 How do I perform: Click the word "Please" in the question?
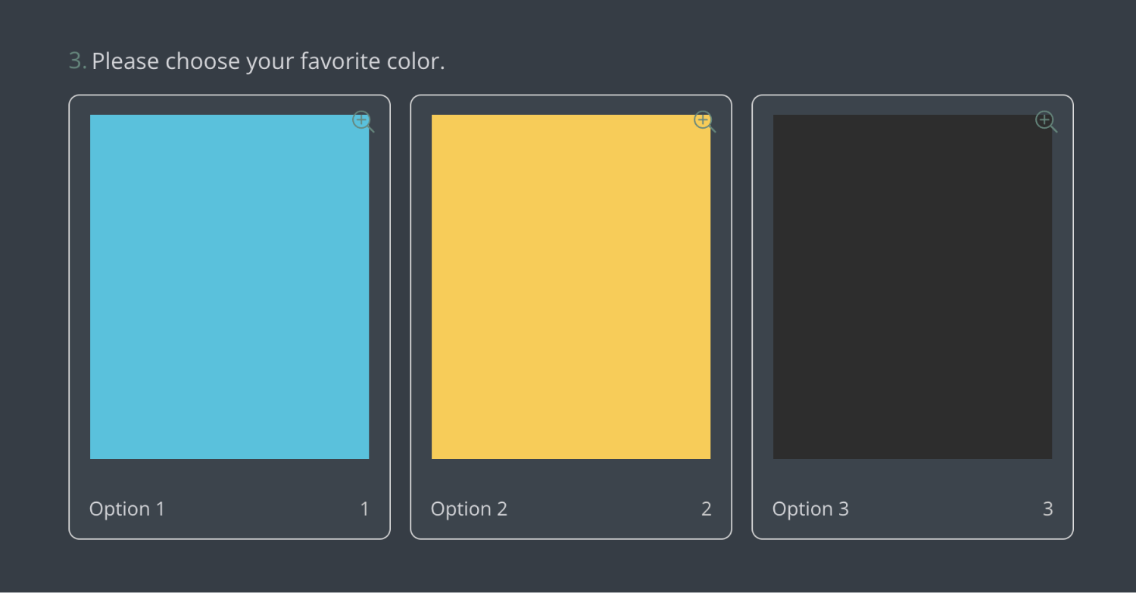coord(126,61)
